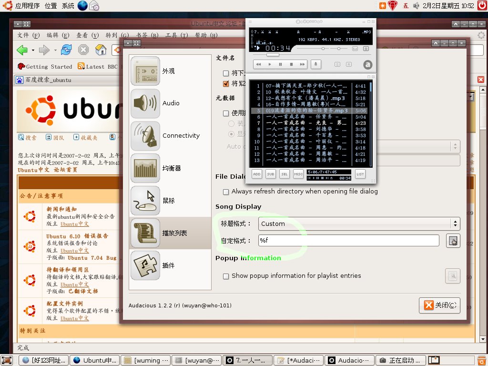Screen dimensions: 488x366
Task: Click the LIST button in playlist editor
Action: point(360,174)
